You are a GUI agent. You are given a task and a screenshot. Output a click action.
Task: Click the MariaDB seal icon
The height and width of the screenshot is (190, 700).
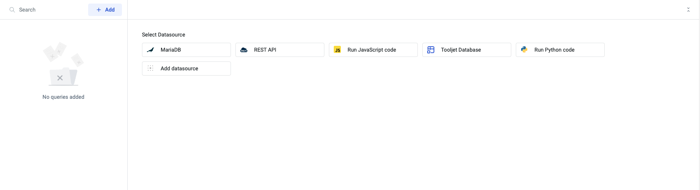[x=150, y=50]
